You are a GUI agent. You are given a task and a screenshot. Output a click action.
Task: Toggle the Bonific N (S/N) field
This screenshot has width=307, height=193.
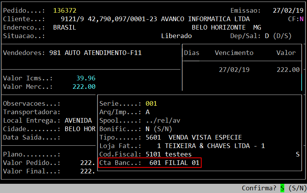148,129
